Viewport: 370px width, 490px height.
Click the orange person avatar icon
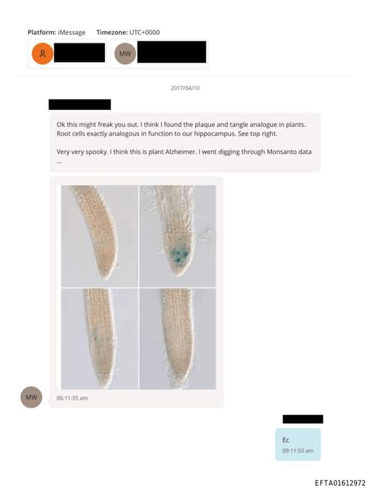[x=43, y=53]
